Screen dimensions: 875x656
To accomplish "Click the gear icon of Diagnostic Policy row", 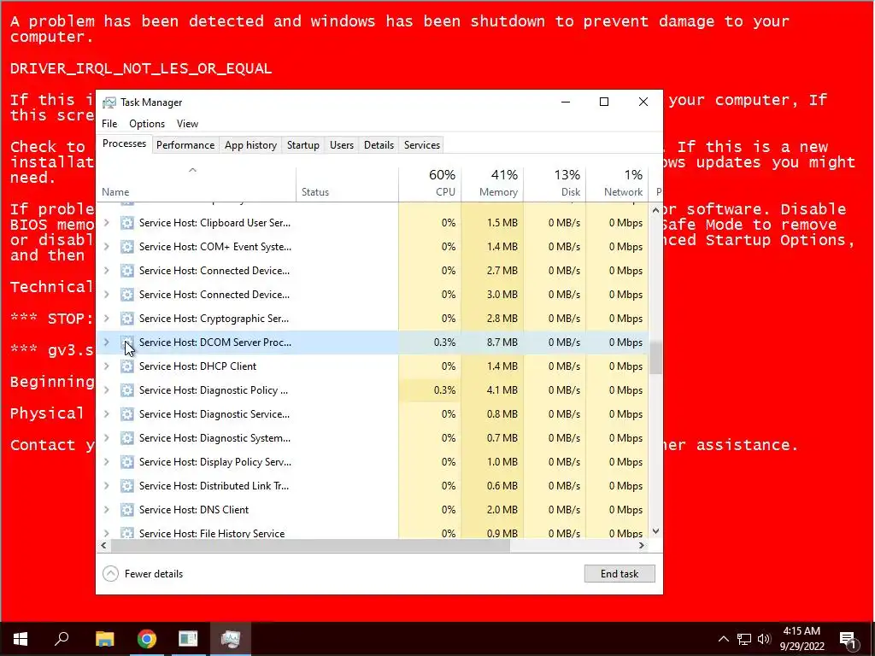I will 127,390.
